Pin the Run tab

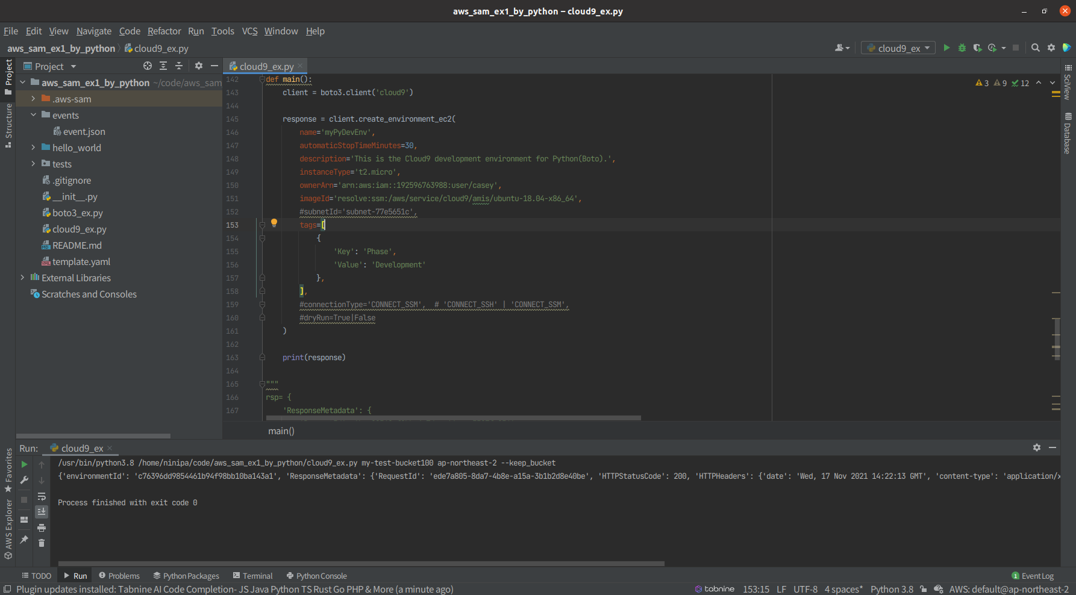24,540
